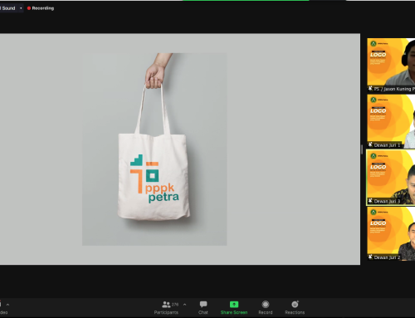
Task: Click the muted mic icon on Jason Kuning
Action: (370, 89)
